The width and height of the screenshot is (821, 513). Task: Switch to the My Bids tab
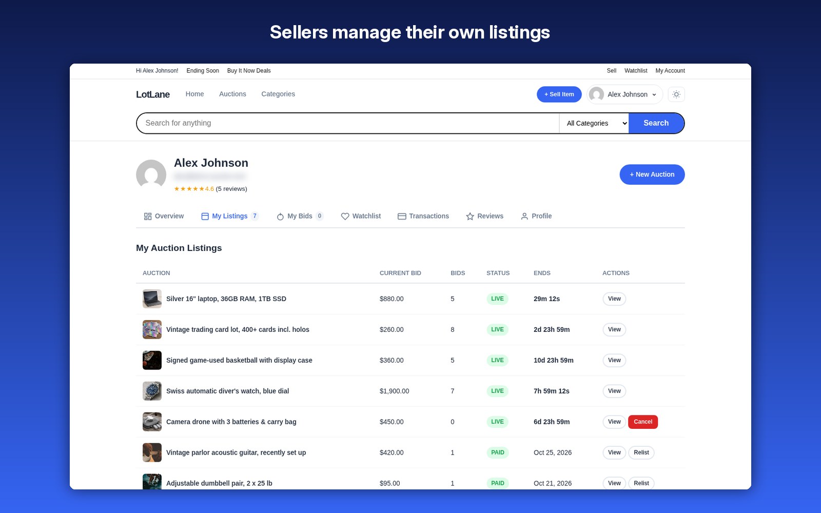300,216
